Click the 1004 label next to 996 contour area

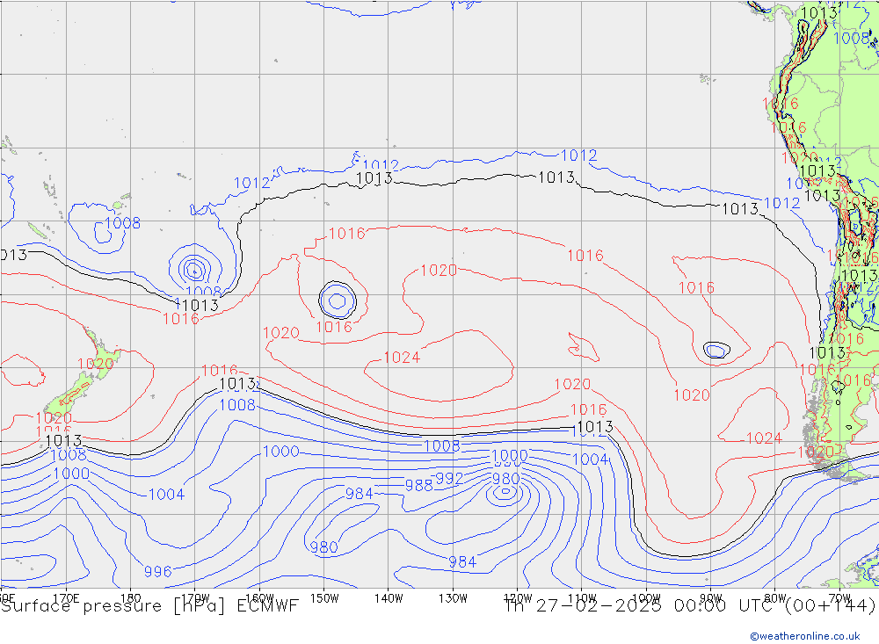tap(166, 495)
